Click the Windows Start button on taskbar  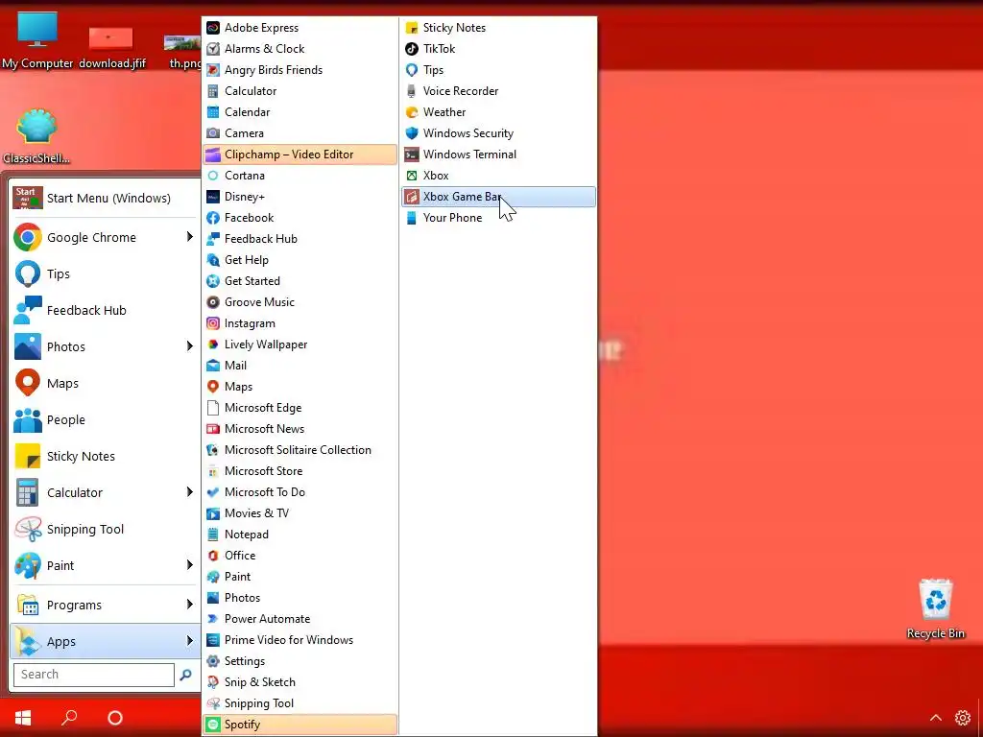point(23,718)
